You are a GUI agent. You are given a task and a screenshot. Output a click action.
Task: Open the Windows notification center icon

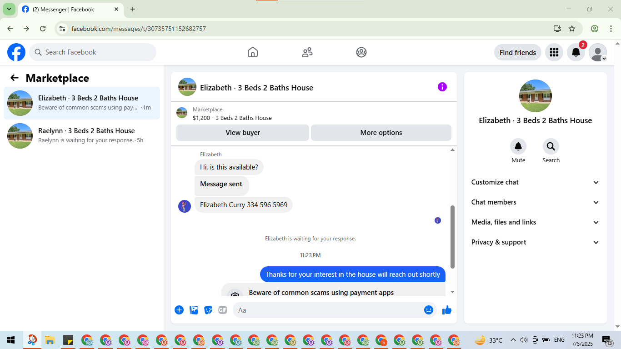pyautogui.click(x=607, y=340)
